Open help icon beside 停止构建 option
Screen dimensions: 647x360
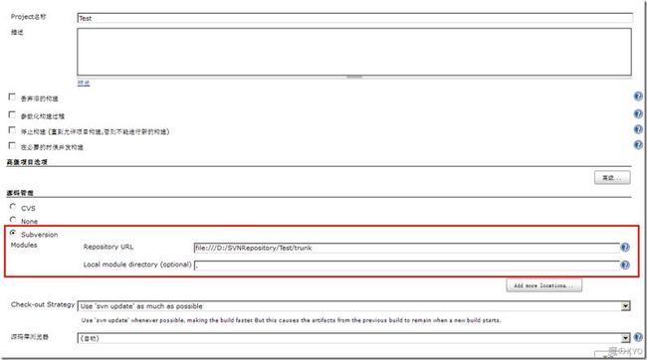[x=638, y=129]
